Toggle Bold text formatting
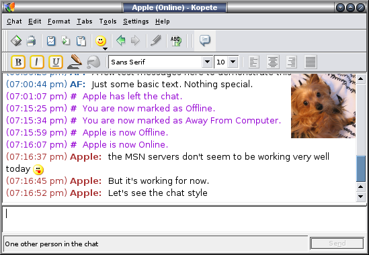Viewport: 369px width, 255px height. [x=18, y=62]
